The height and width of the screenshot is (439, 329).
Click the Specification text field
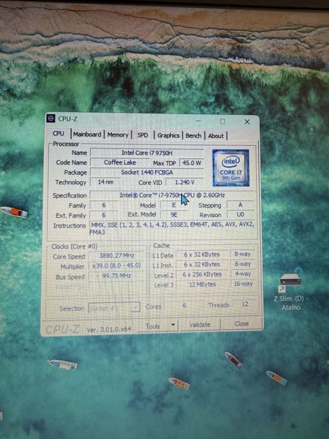(172, 195)
